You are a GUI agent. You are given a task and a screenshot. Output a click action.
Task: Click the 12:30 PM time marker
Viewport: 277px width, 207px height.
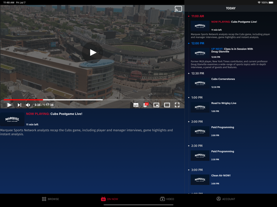[197, 73]
